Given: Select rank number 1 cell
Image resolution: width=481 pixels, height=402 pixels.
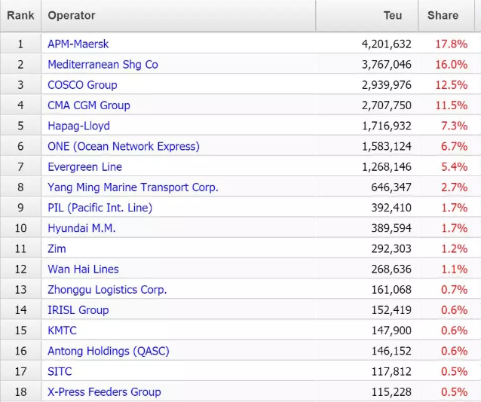Looking at the screenshot, I should click(x=20, y=44).
